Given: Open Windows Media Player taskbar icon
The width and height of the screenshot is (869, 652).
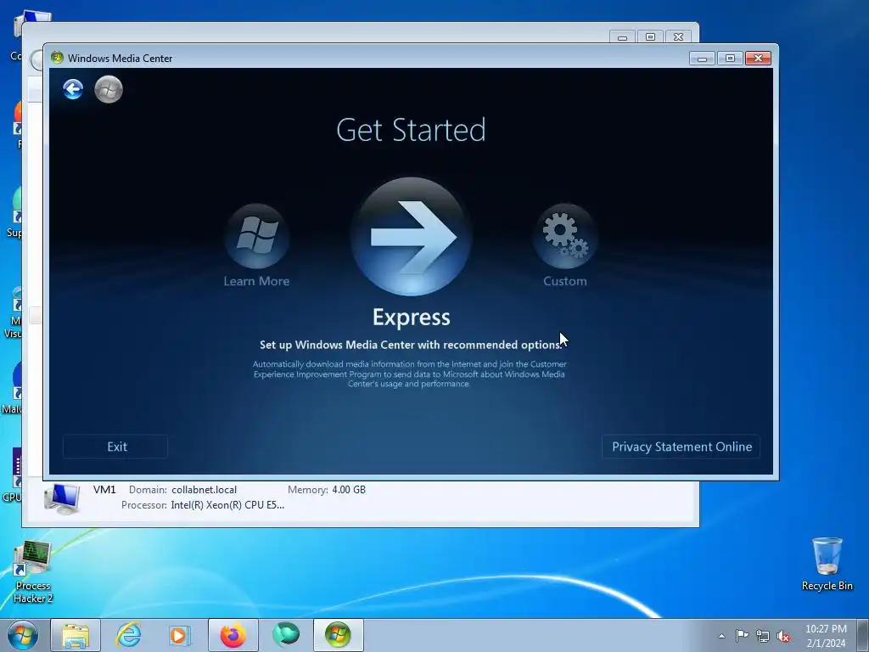Looking at the screenshot, I should (179, 635).
